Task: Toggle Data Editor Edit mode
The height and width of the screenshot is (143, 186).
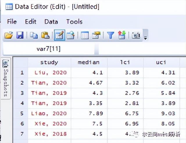Action: [x=59, y=36]
